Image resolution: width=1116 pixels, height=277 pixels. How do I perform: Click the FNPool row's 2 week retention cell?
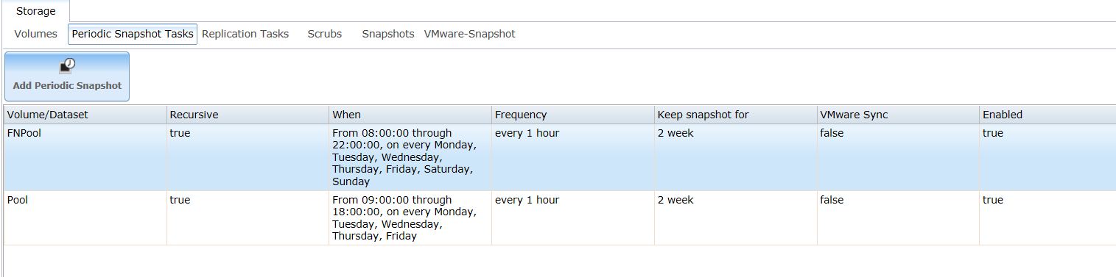[x=736, y=157]
